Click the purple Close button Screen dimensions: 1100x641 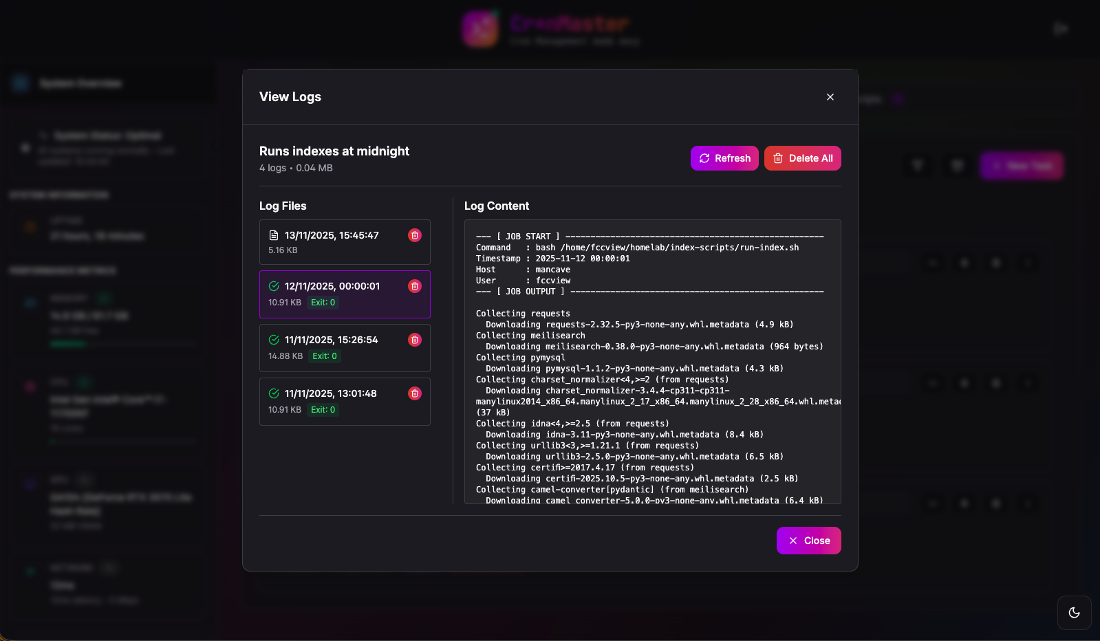[x=808, y=541]
